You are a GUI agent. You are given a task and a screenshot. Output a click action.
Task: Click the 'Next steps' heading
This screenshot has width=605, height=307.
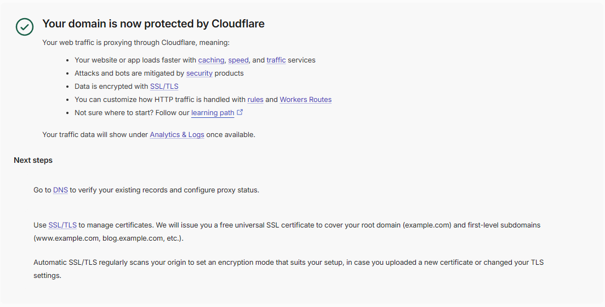(33, 160)
